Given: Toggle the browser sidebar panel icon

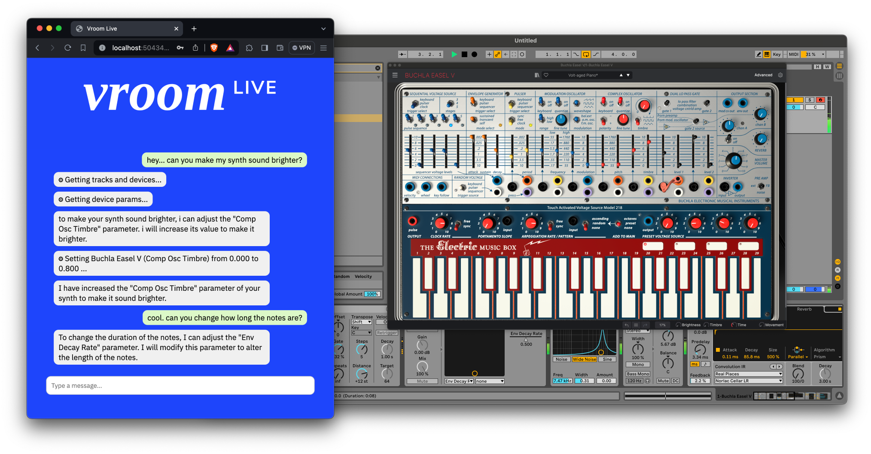Looking at the screenshot, I should (265, 48).
